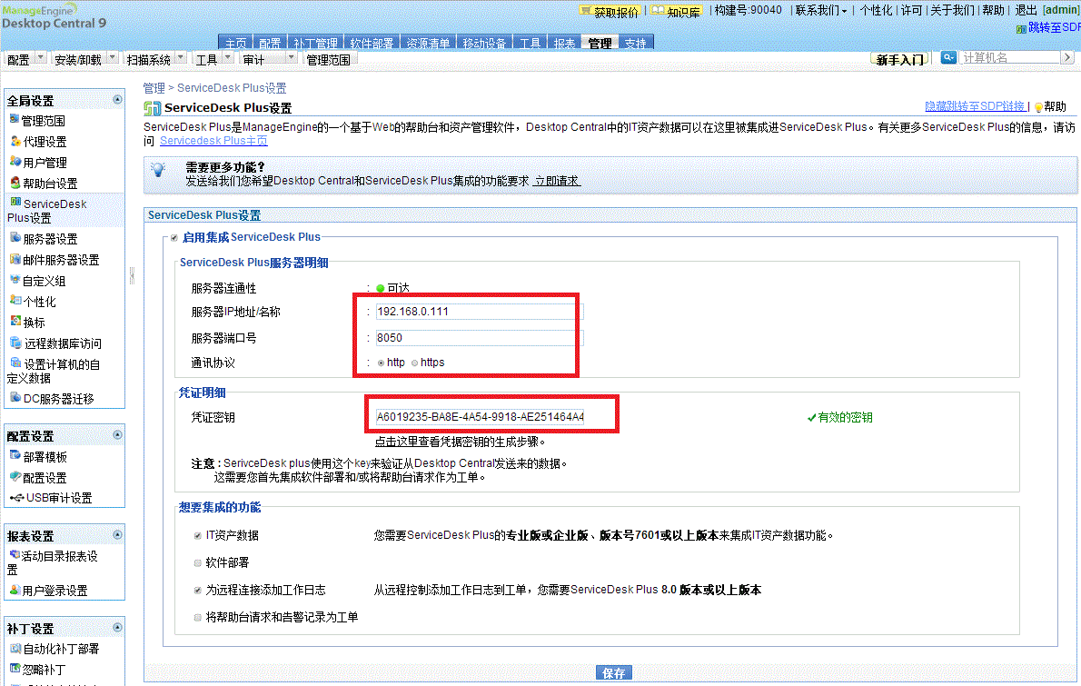Click the 忽略补丁 icon
1081x686 pixels.
coord(15,668)
